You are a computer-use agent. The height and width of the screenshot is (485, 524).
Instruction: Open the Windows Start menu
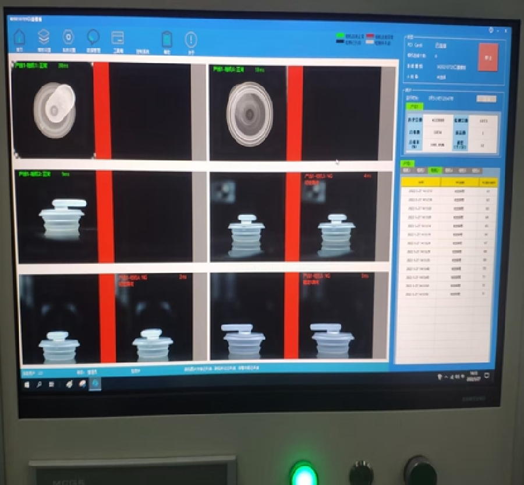[x=27, y=385]
